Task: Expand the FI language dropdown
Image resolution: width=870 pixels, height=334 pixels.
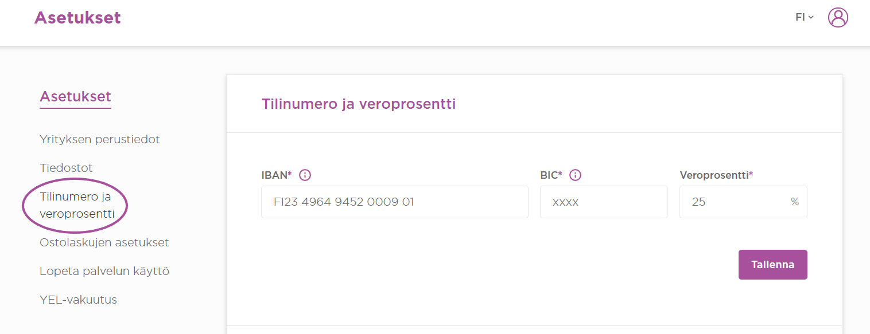Action: [x=805, y=17]
